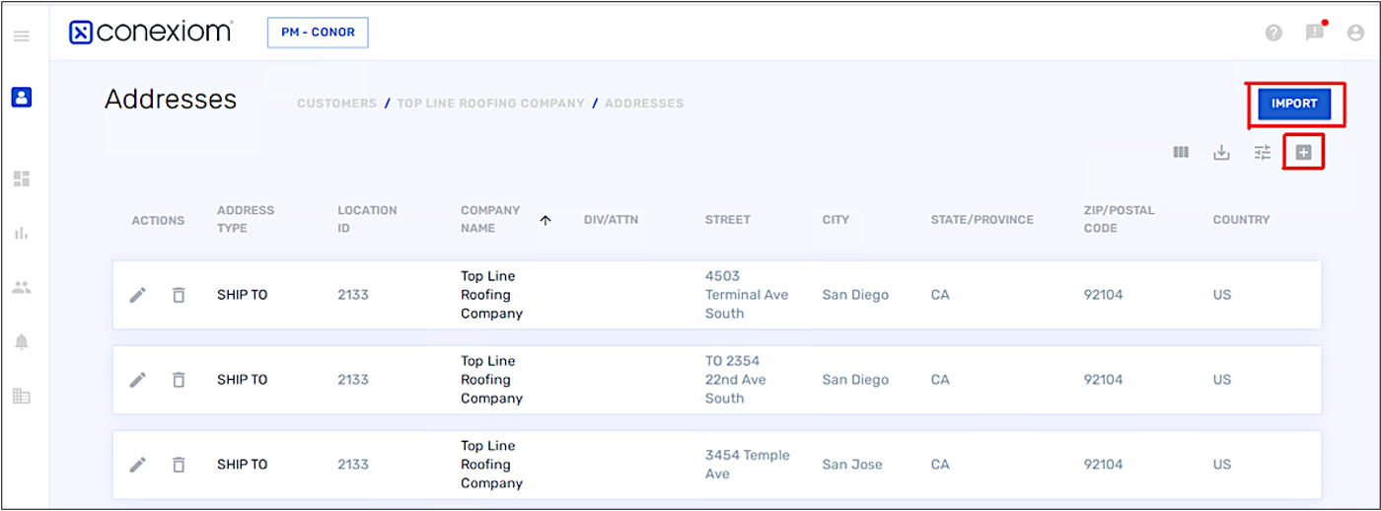
Task: Open the users group icon in sidebar
Action: point(22,288)
